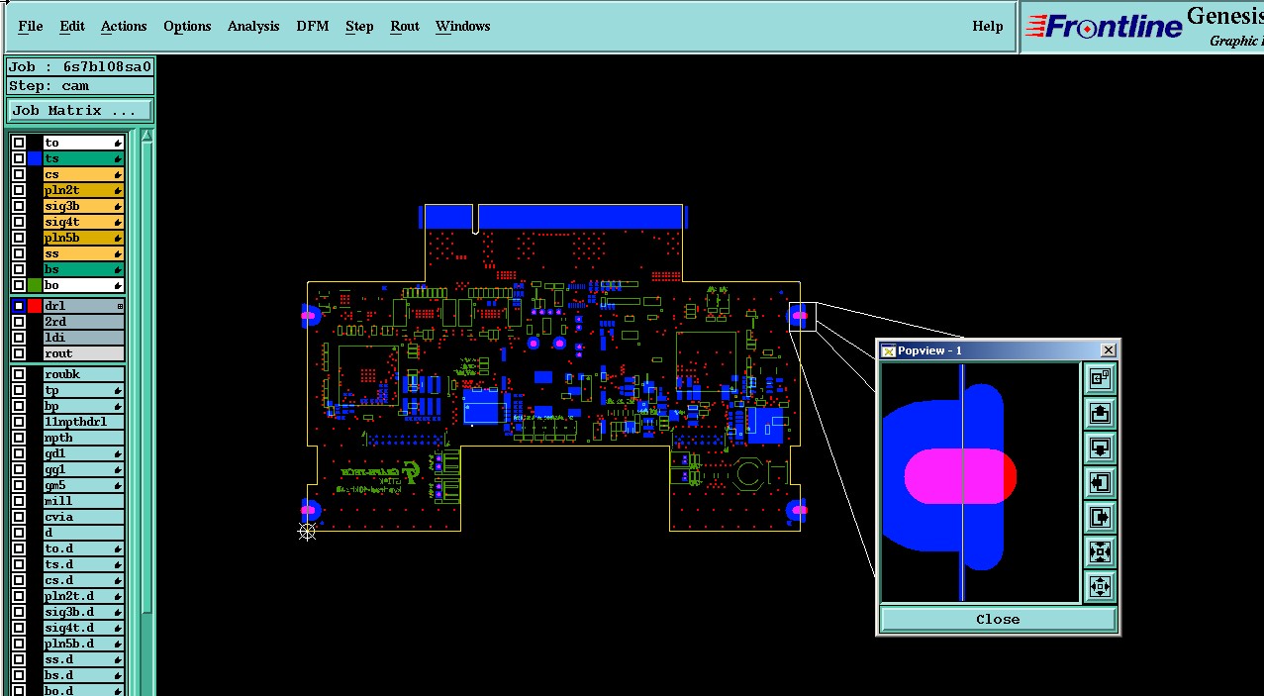Screen dimensions: 1264x696
Task: Pan Popview up with the up-arrow icon
Action: (x=1100, y=413)
